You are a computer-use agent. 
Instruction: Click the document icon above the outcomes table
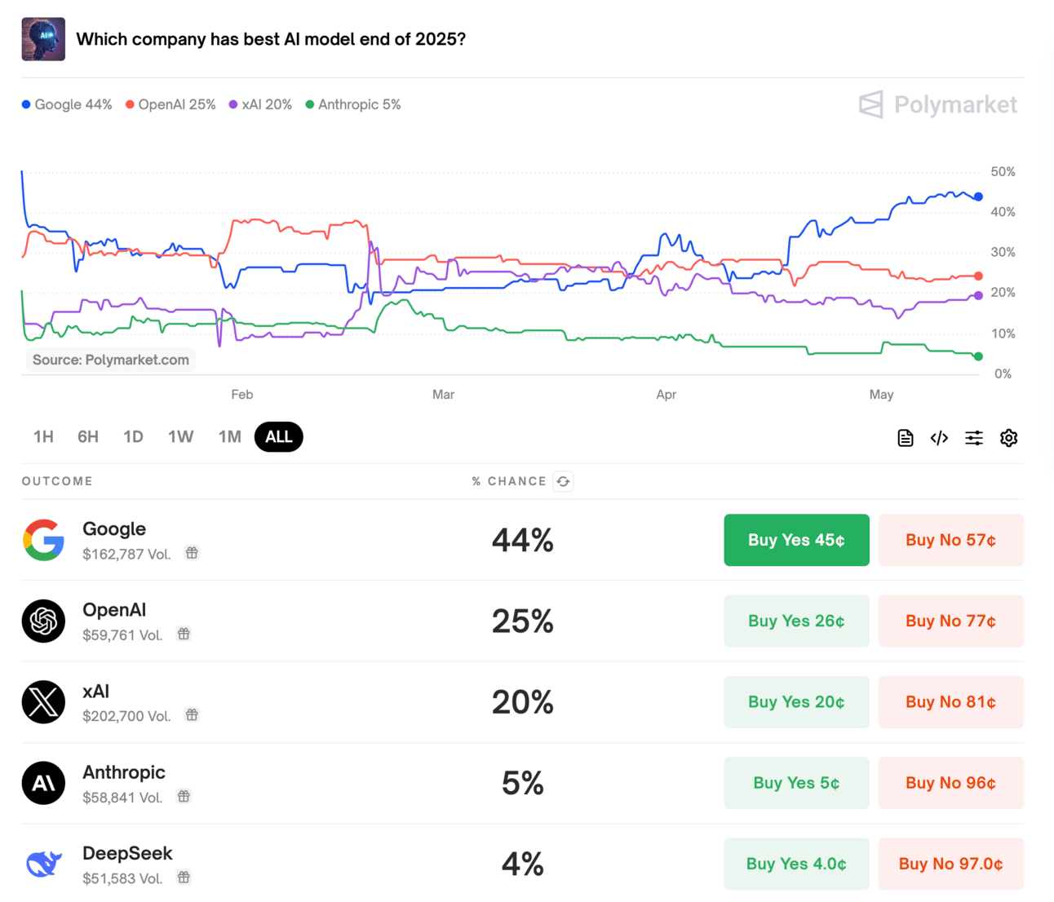pyautogui.click(x=905, y=438)
